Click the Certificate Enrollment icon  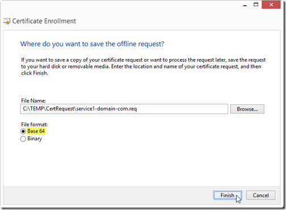pos(7,21)
